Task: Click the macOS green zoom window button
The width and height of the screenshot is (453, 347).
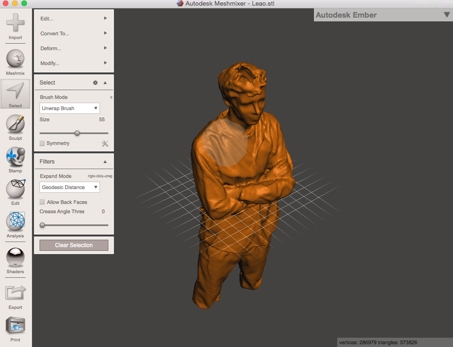Action: point(24,3)
